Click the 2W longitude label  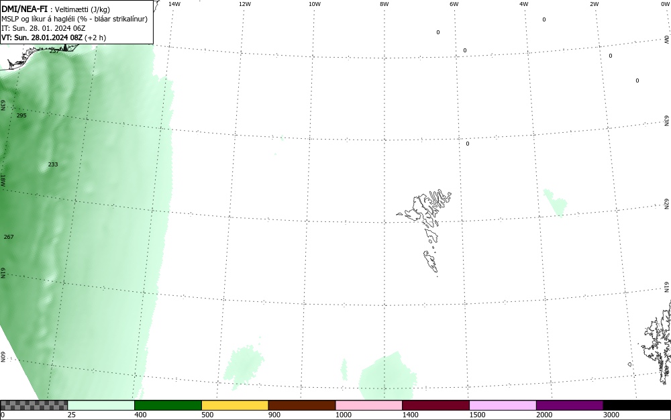(x=594, y=4)
